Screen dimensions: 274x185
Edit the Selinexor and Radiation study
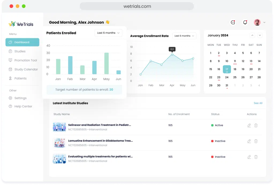[x=249, y=125]
